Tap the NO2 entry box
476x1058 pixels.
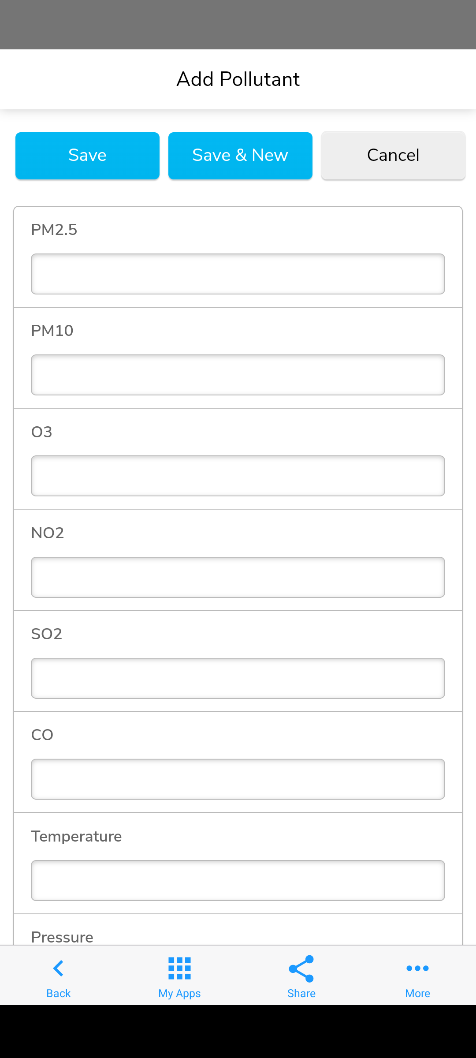pos(238,577)
